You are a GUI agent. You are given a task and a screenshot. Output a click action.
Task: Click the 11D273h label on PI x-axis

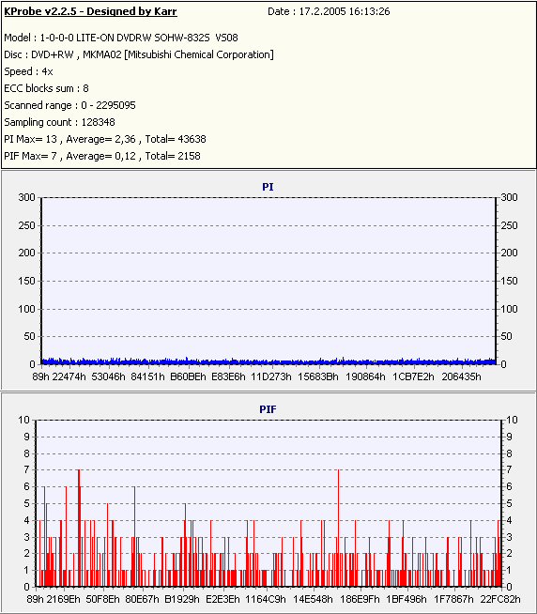click(271, 376)
